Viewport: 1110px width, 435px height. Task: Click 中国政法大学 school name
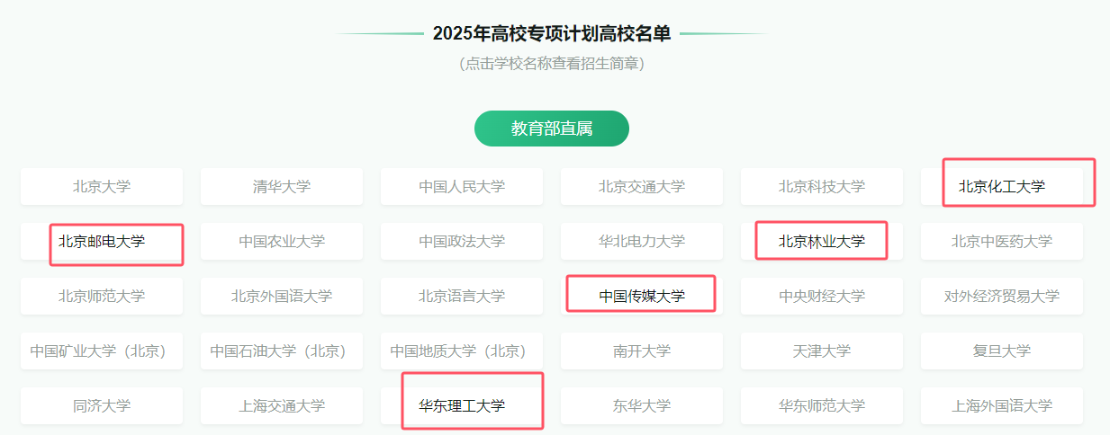462,242
